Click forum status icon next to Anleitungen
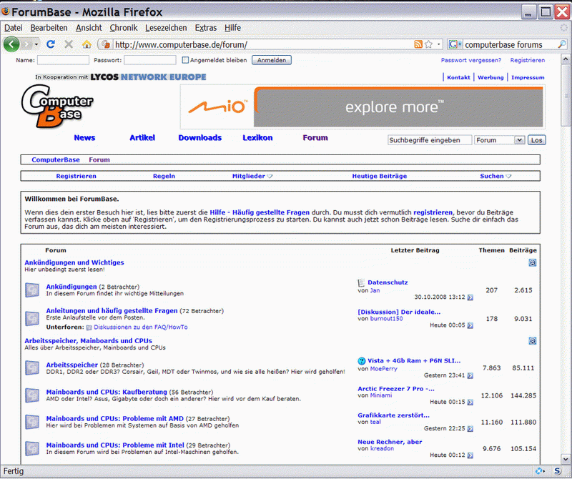The height and width of the screenshot is (479, 572). click(32, 318)
